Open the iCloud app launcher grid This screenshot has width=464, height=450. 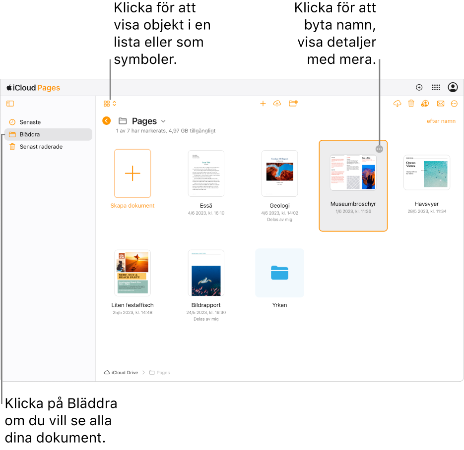pyautogui.click(x=436, y=87)
